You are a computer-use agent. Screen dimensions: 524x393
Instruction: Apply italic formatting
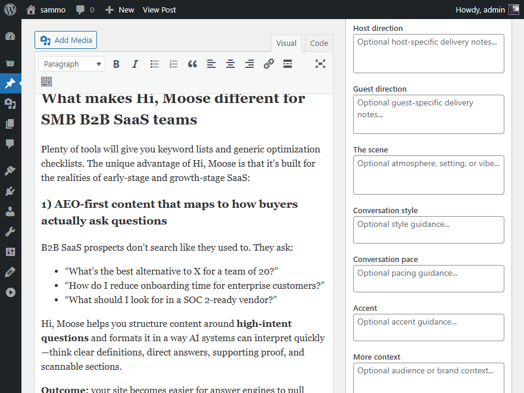pyautogui.click(x=135, y=64)
